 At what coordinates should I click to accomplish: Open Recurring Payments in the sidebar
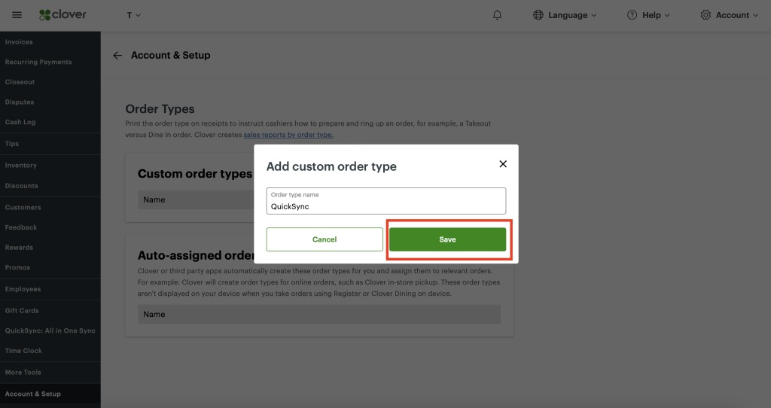pyautogui.click(x=38, y=62)
